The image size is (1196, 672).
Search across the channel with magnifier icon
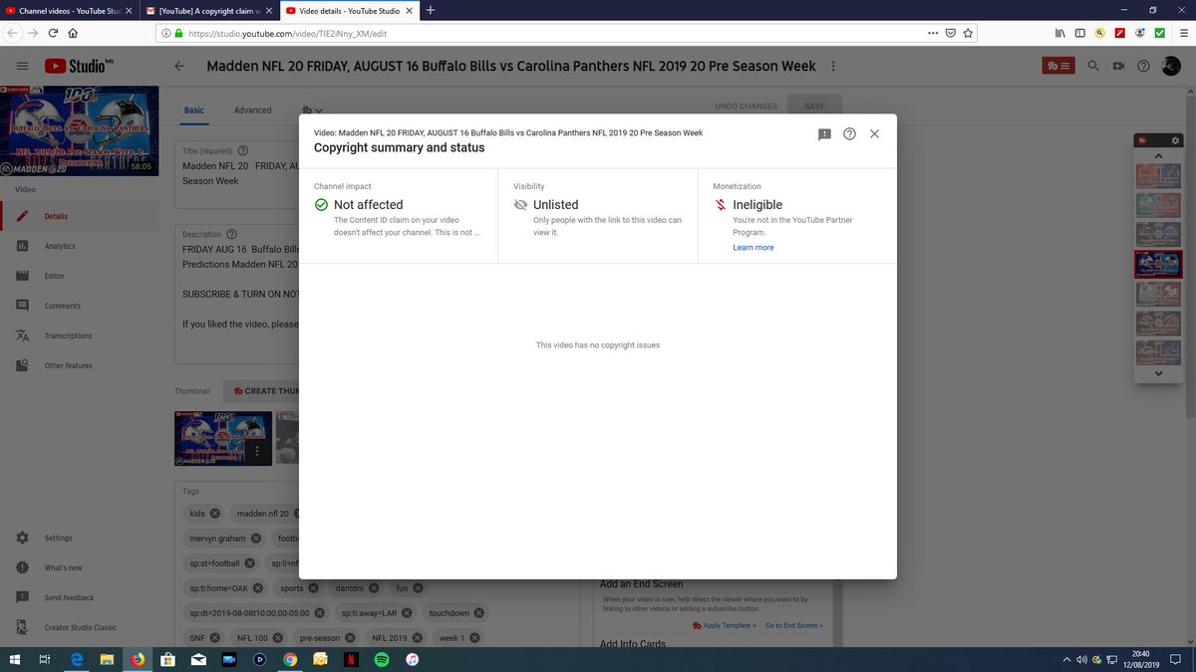pos(1093,67)
